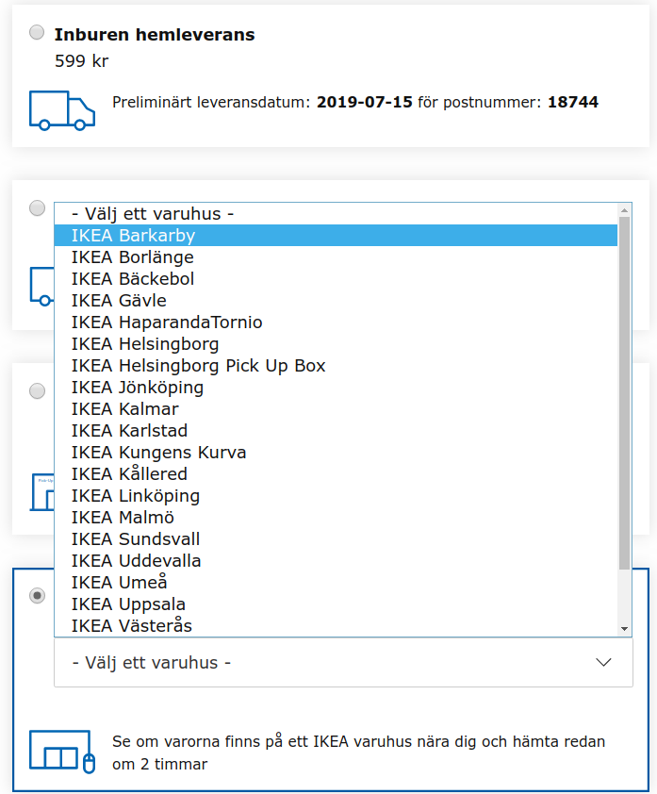Click the postal code 18744
Viewport: 657px width, 794px height.
point(573,102)
